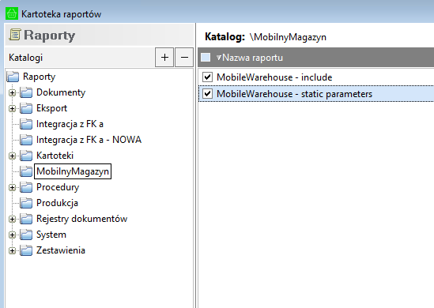Uncheck MobileWarehouse - include checkbox
This screenshot has height=308, width=434.
click(207, 77)
